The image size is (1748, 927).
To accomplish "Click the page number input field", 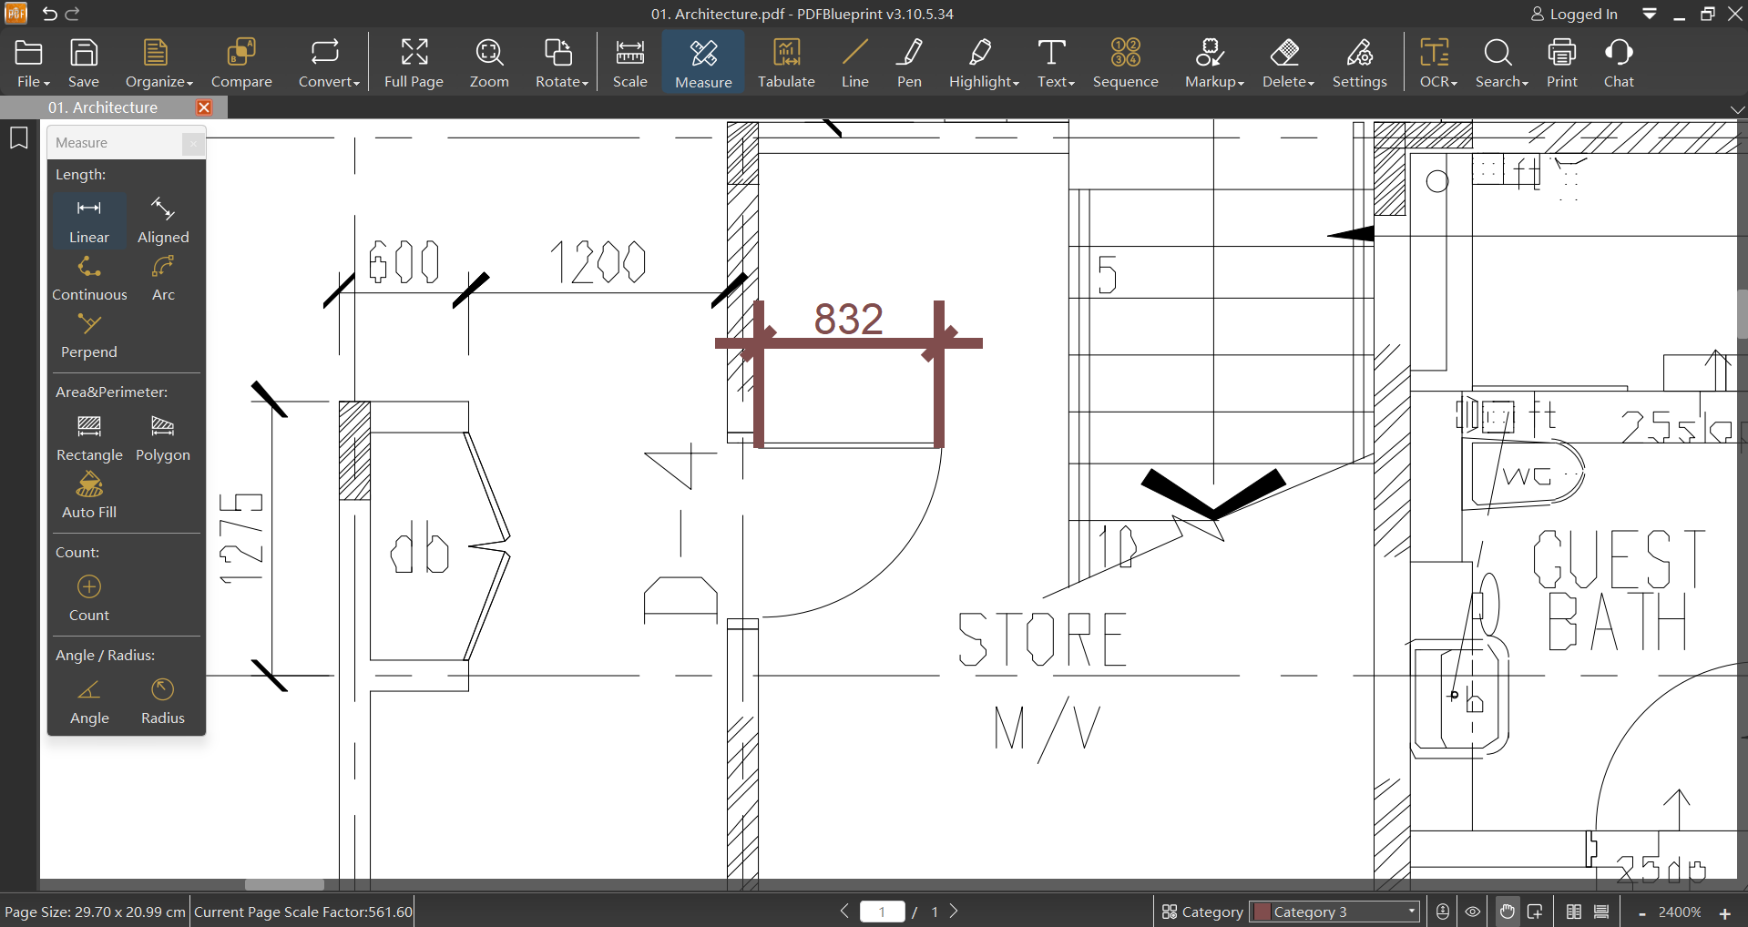I will pyautogui.click(x=882, y=912).
